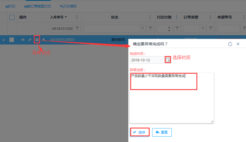
Task: Expand the GR1810120003 row detail arrow
Action: click(4, 40)
